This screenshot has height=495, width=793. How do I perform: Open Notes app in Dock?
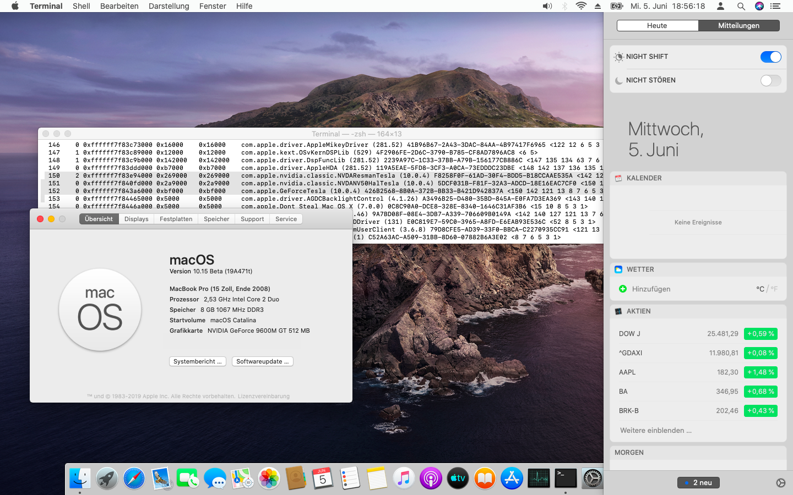[377, 478]
